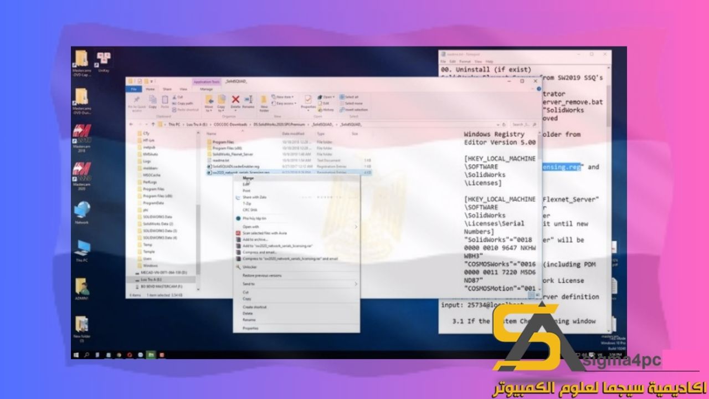This screenshot has height=399, width=709.
Task: Click Select all in the ribbon
Action: [349, 97]
